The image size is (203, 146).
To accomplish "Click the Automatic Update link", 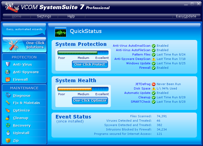I will [x=137, y=93].
